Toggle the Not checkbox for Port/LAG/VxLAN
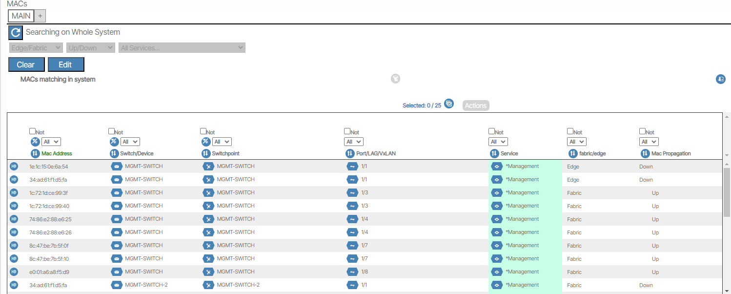This screenshot has height=294, width=731. pyautogui.click(x=347, y=131)
